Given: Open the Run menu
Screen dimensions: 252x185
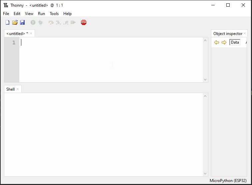Looking at the screenshot, I should [x=41, y=14].
